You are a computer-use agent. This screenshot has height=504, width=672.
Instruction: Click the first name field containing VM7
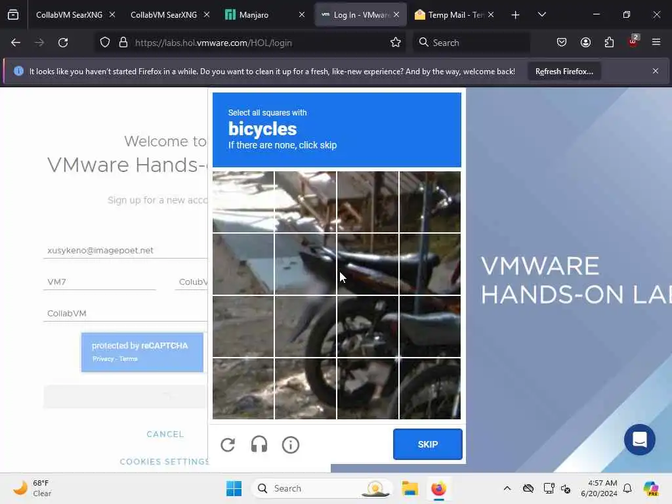[x=100, y=282]
